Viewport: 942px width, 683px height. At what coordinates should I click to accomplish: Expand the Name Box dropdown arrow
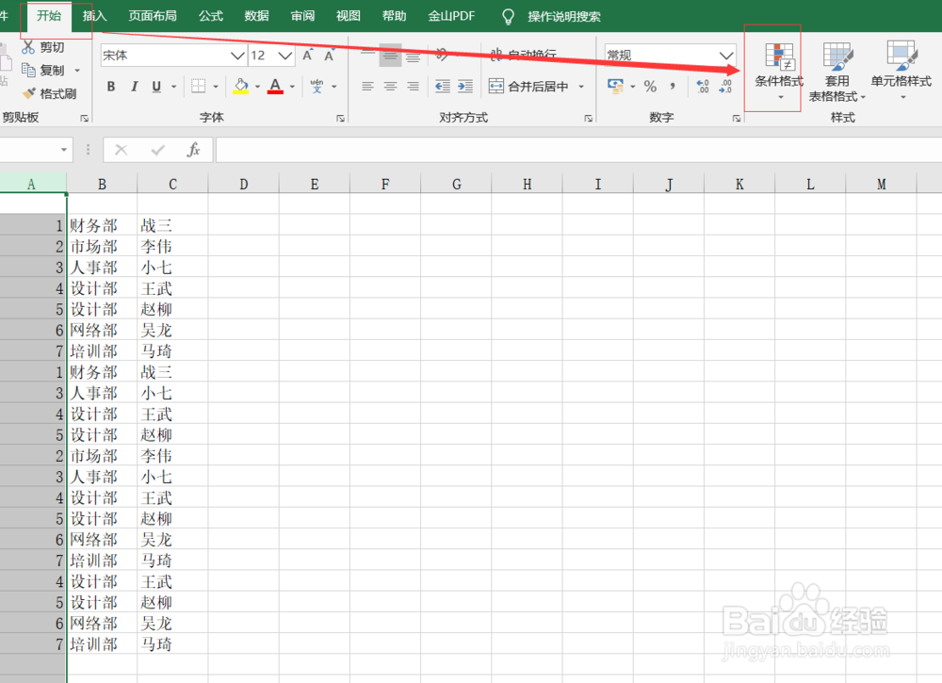click(64, 150)
